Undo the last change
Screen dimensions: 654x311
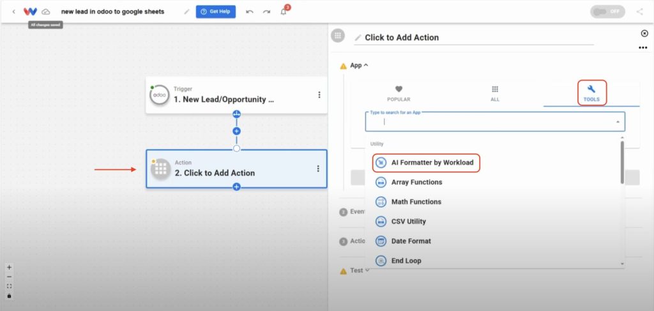pos(250,11)
